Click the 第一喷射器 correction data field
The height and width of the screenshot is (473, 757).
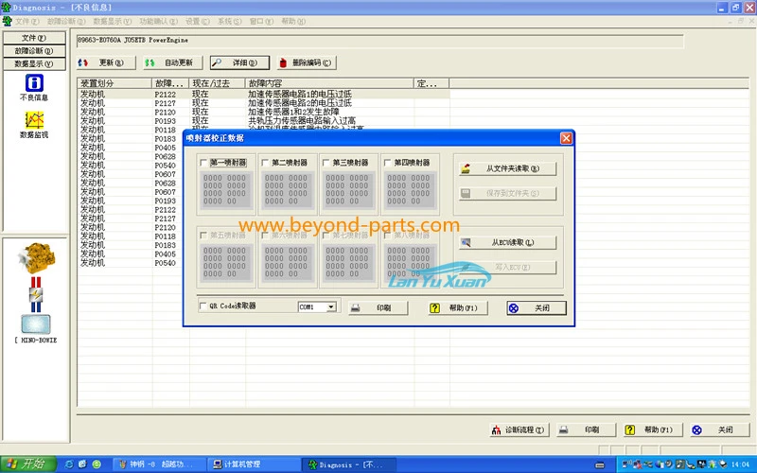point(225,190)
